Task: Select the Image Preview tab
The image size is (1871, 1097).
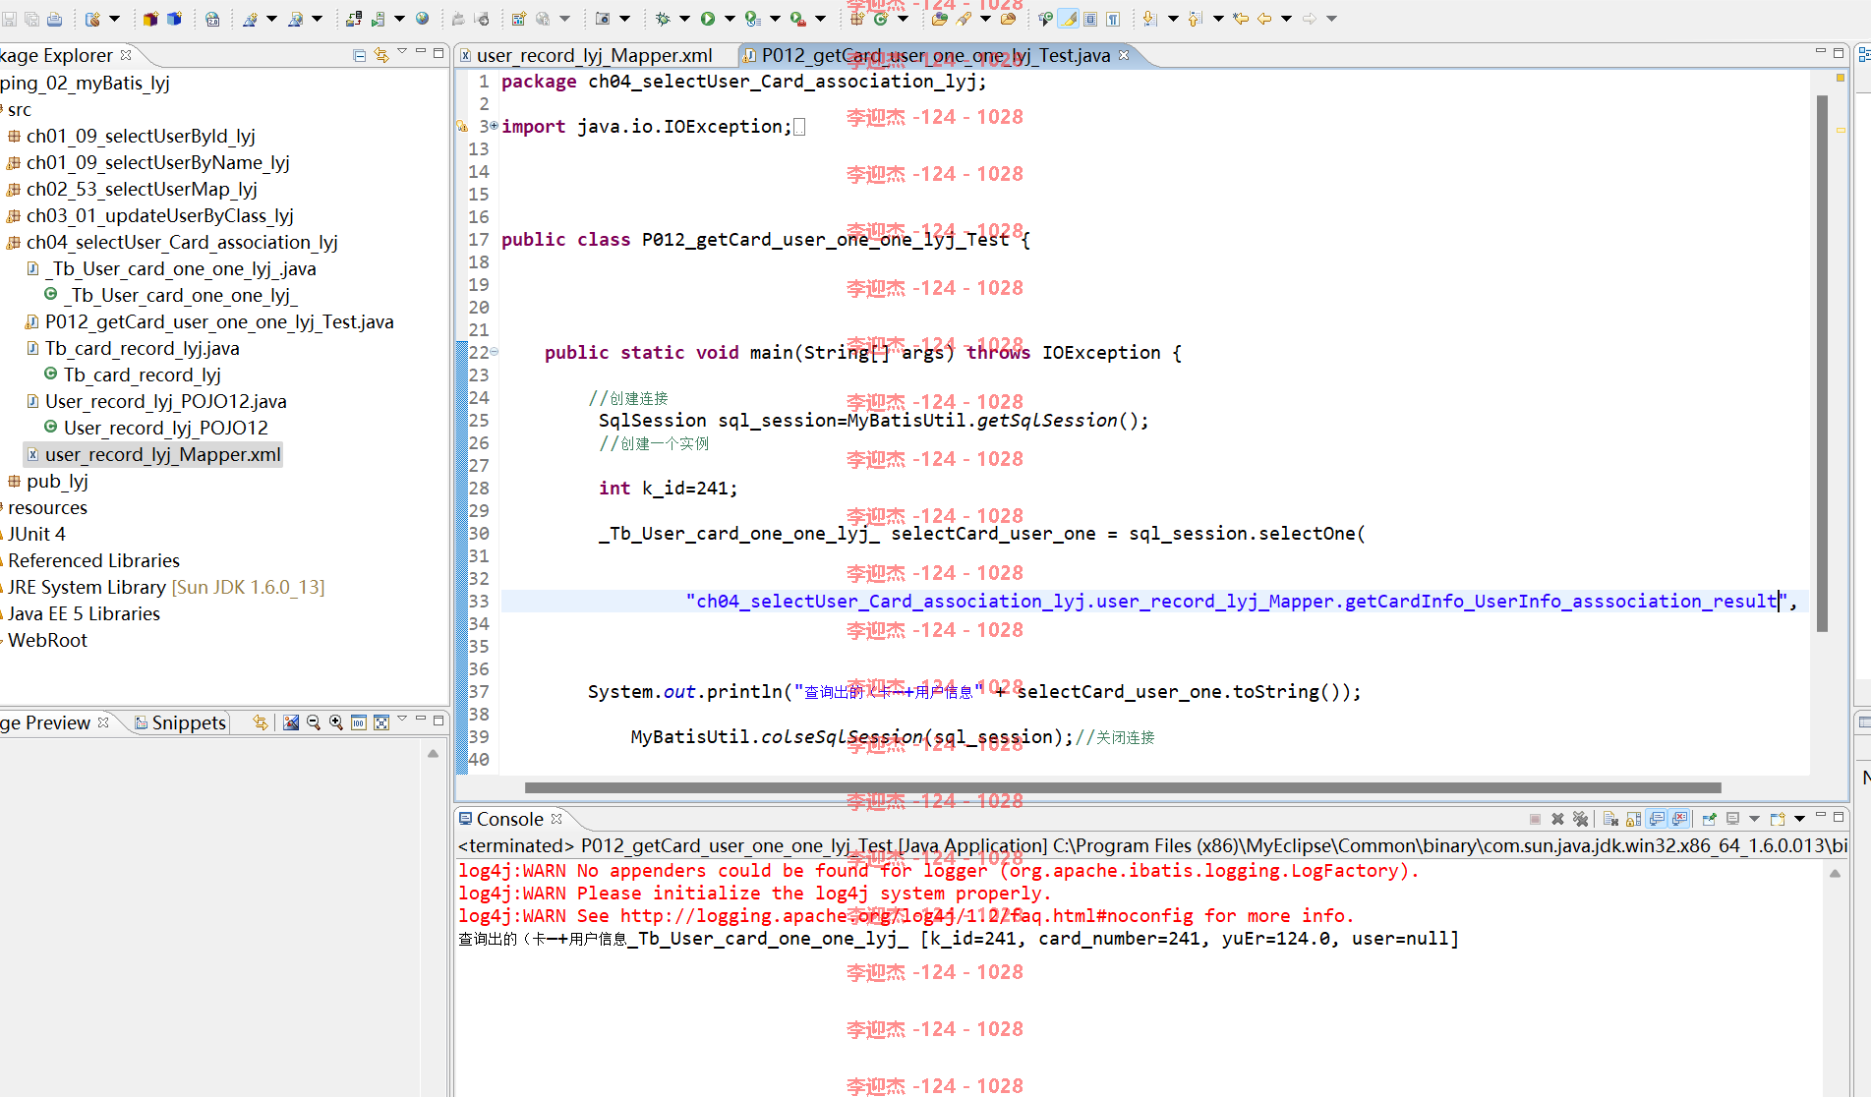Action: 47,722
